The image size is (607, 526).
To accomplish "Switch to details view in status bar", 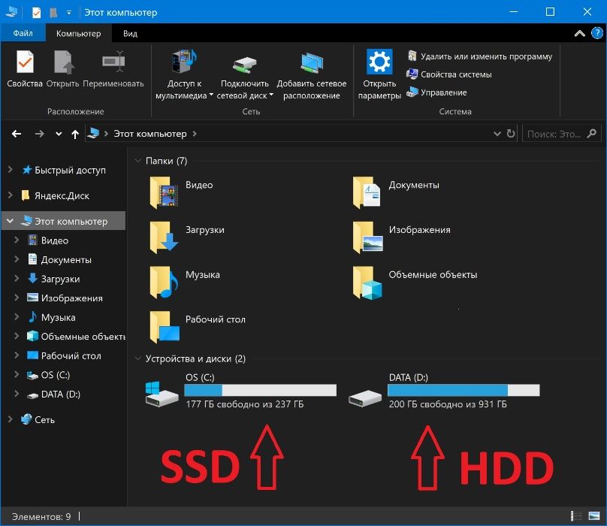I will click(x=576, y=516).
